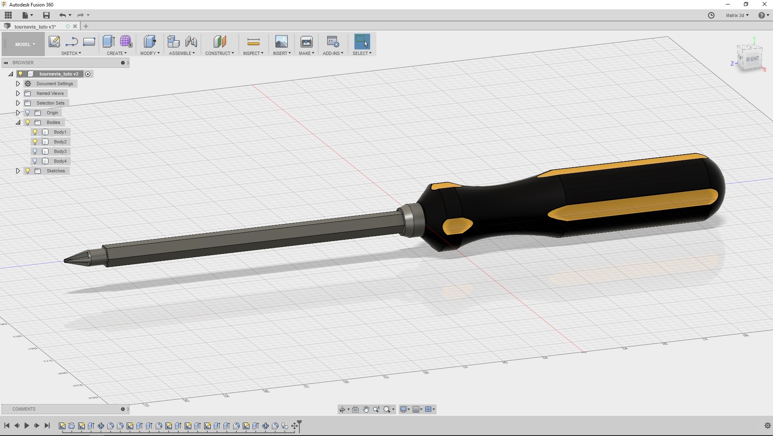Click the Scripts and Add-Ins icon

(x=333, y=42)
